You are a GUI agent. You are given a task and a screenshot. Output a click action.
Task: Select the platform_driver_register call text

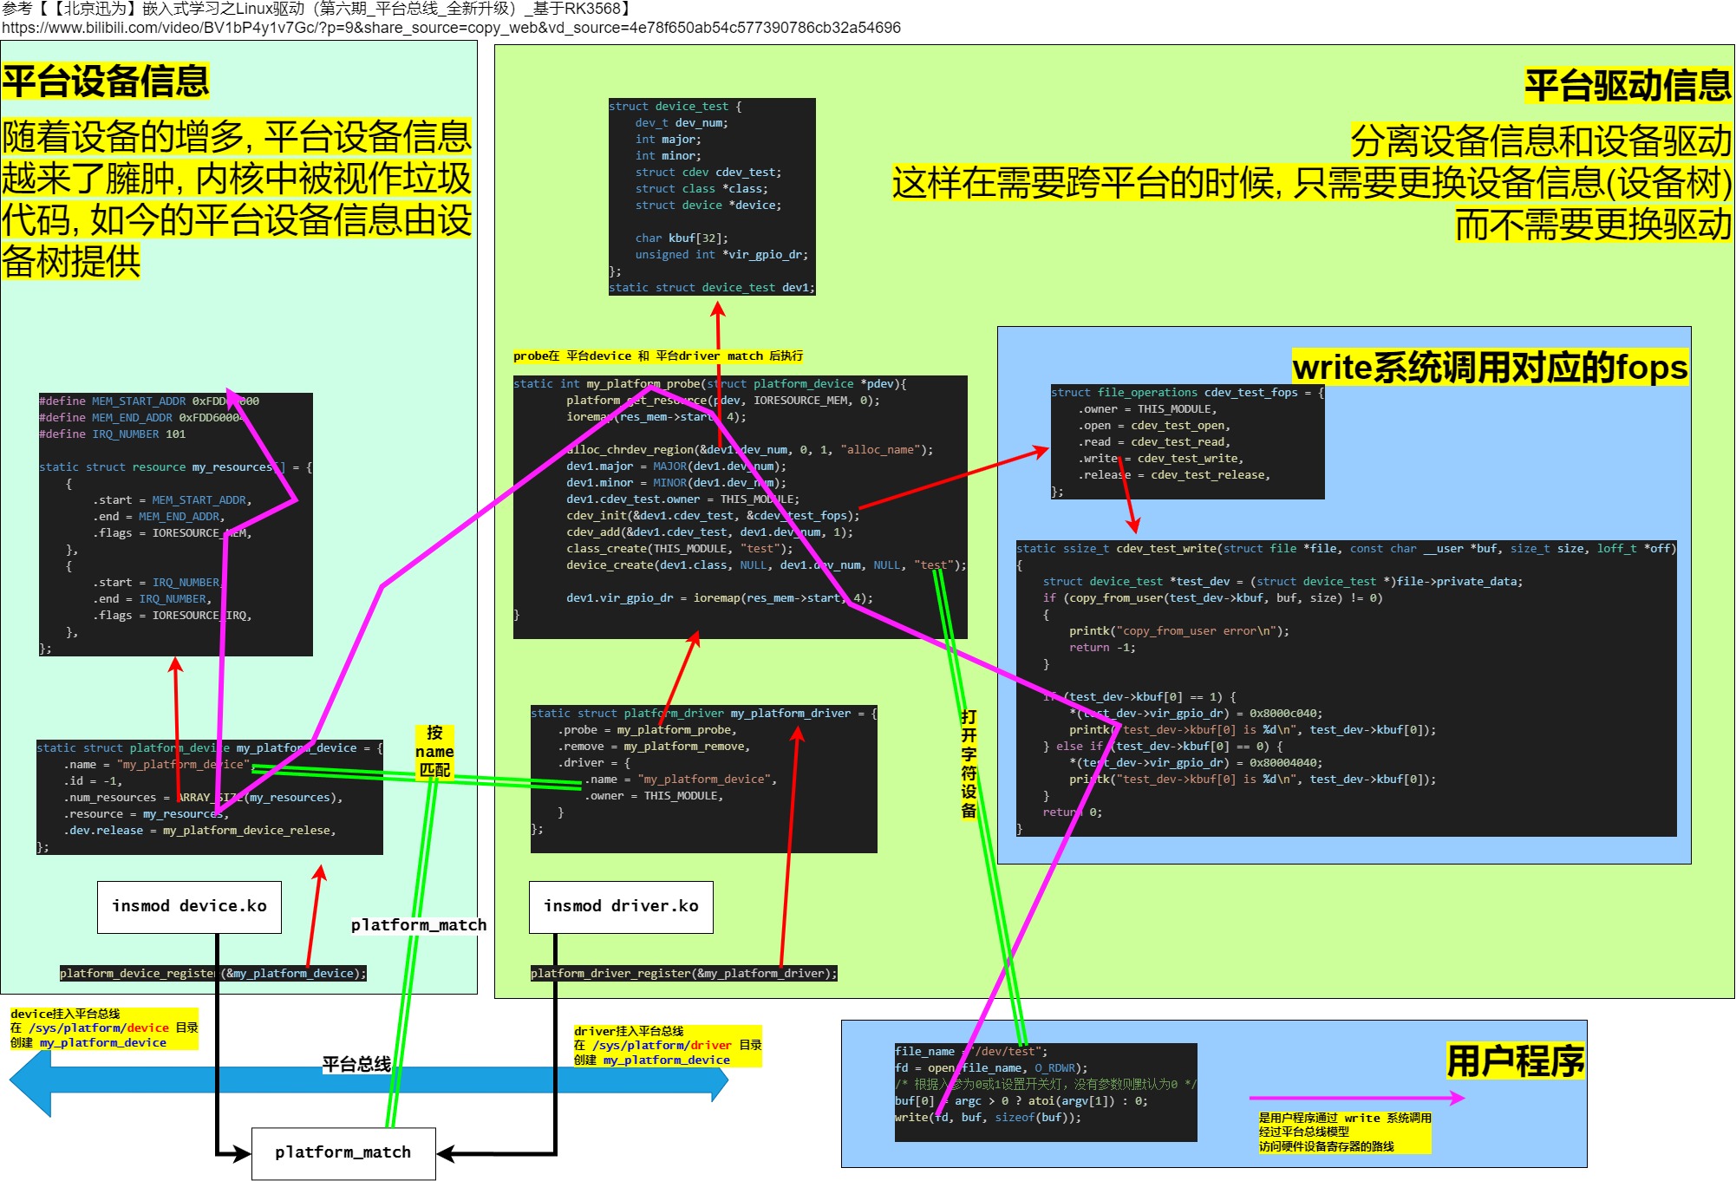(683, 974)
